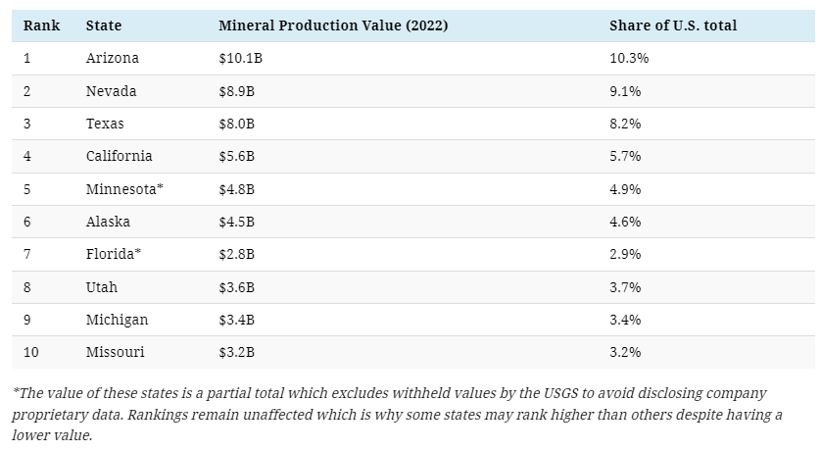
Task: Select the 5.7% share value
Action: tap(625, 156)
